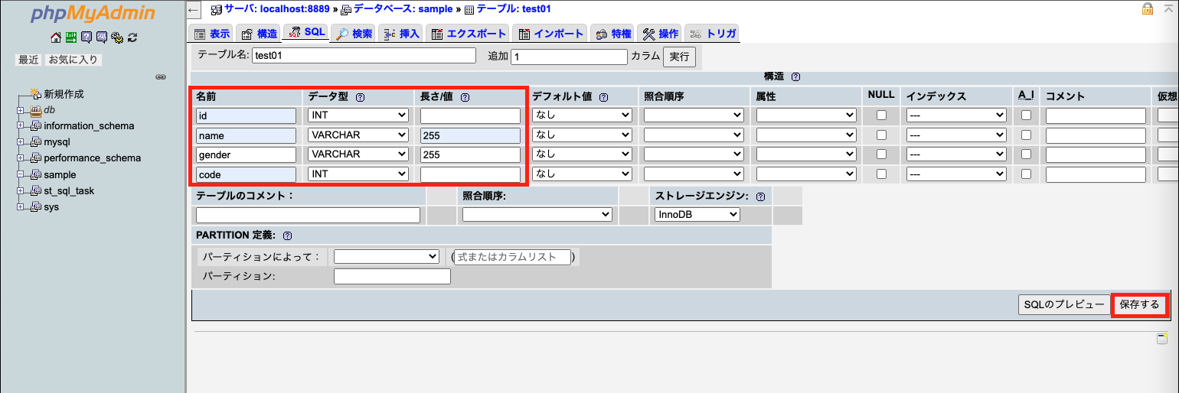Open default value dropdown for gender row
Screen dimensions: 1179x393
(583, 154)
